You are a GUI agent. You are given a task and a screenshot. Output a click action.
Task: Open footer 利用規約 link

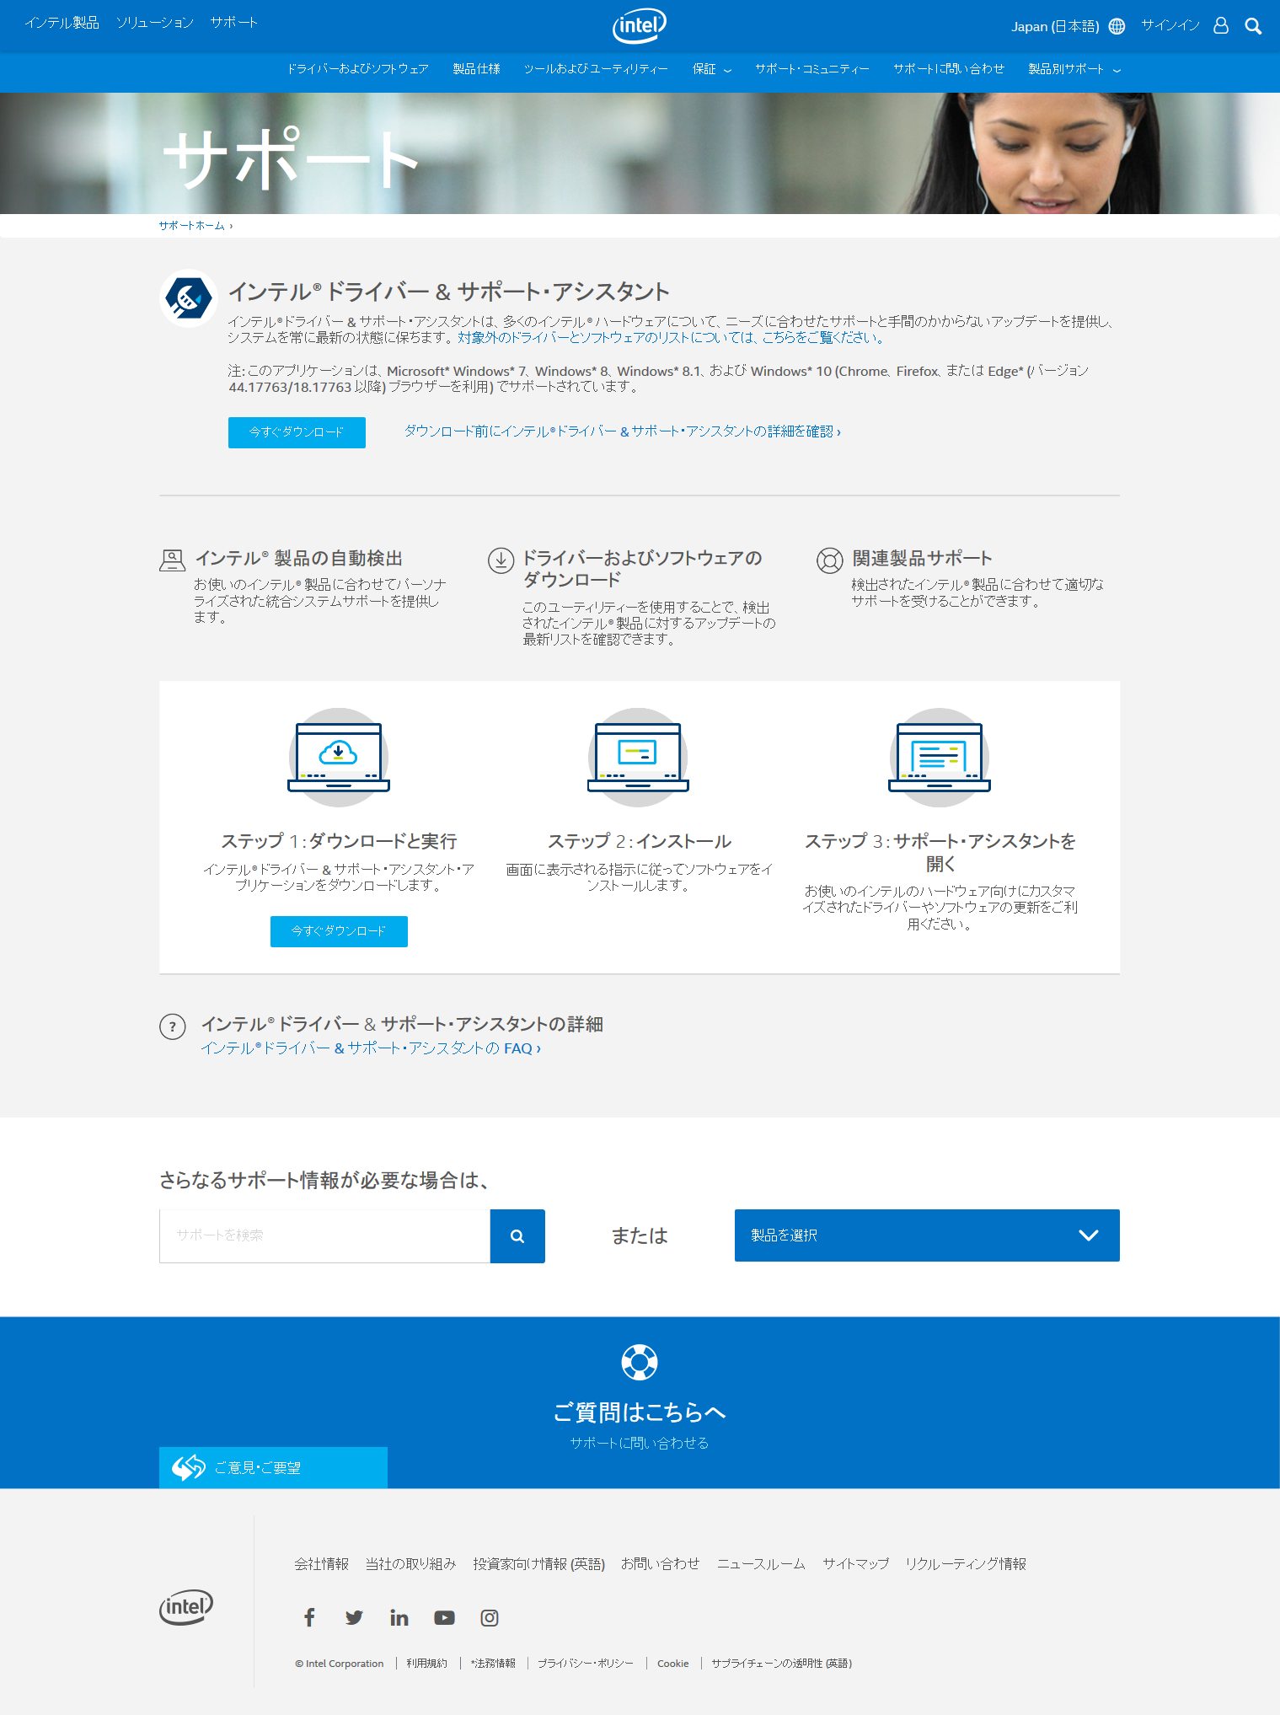coord(427,1664)
